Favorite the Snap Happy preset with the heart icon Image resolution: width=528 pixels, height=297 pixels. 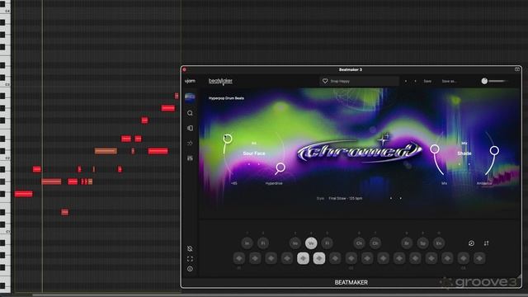[x=325, y=81]
